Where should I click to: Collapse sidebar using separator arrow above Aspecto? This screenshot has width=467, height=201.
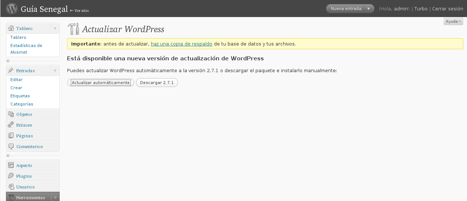(x=8, y=155)
